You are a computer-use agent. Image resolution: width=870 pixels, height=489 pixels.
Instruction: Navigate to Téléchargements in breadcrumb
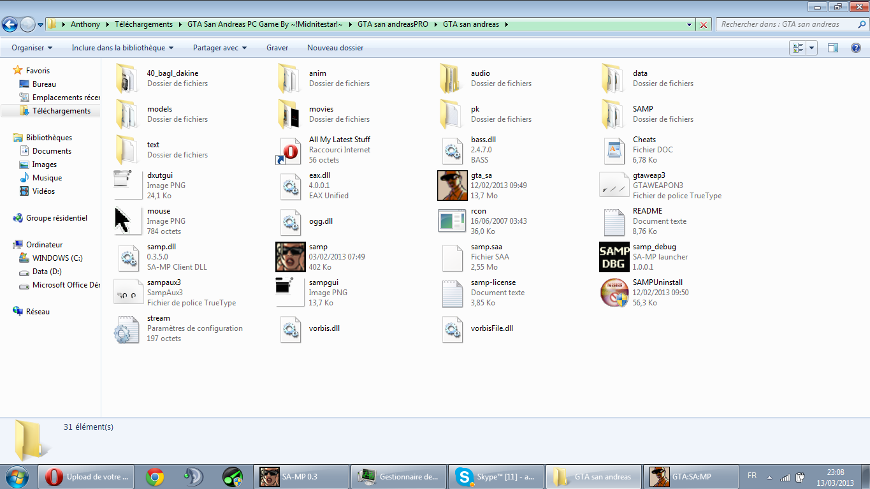pos(143,24)
